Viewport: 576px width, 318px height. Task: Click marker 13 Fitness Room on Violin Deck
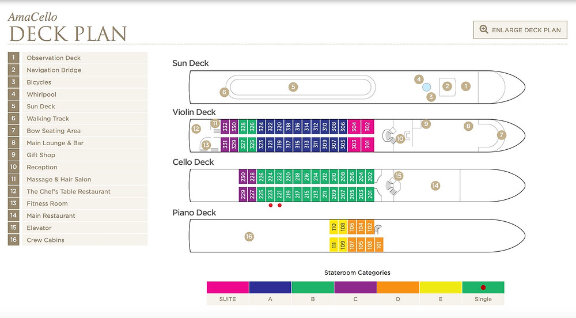tap(206, 145)
